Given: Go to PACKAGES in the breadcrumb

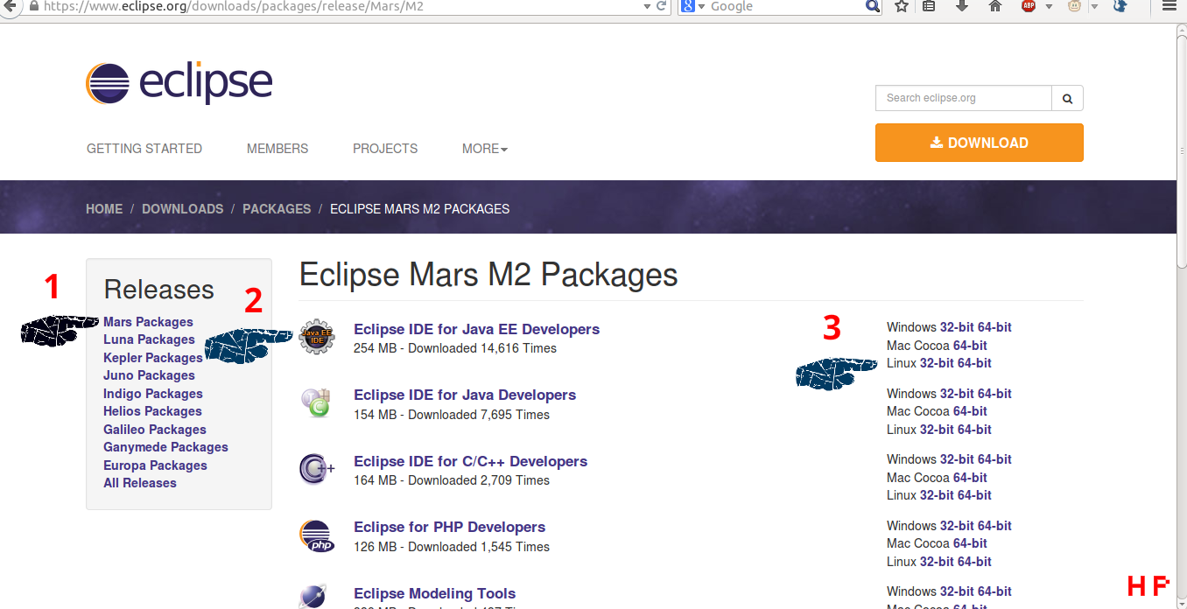Looking at the screenshot, I should (277, 209).
